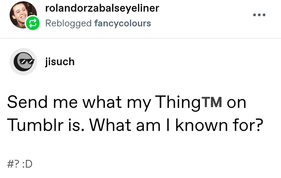281x178 pixels.
Task: Go to jisuch's blog via username
Action: (x=60, y=62)
